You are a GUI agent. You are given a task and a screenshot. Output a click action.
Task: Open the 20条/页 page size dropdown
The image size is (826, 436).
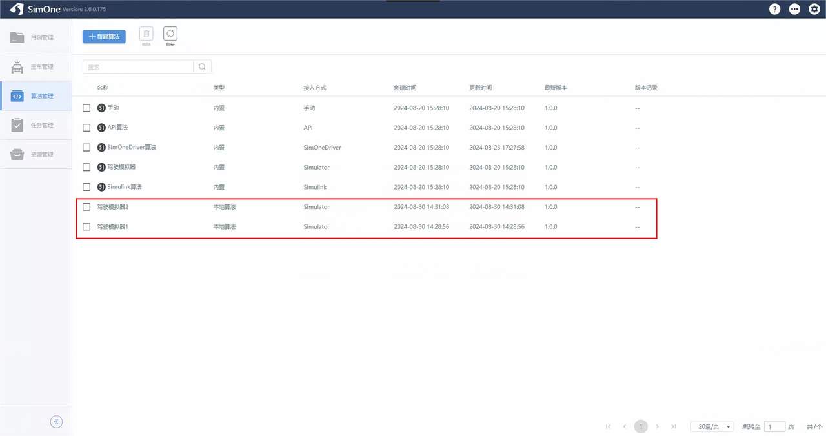[712, 426]
